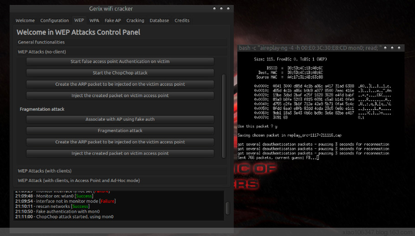The width and height of the screenshot is (415, 236).
Task: Go to the Cracking tab
Action: point(135,20)
